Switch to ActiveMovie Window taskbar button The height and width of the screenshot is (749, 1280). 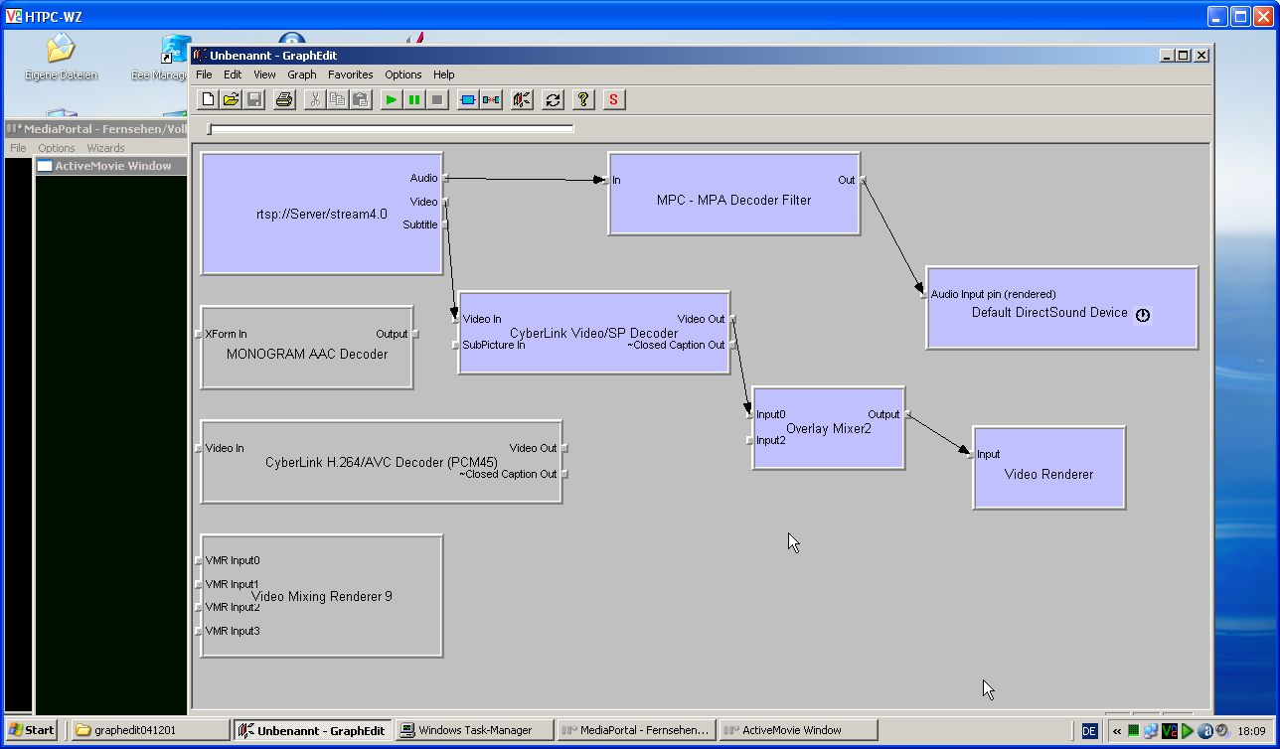(798, 730)
